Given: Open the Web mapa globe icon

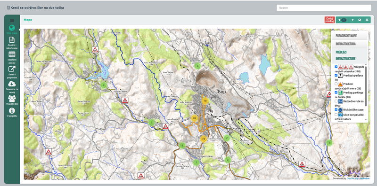Looking at the screenshot, I should point(12,28).
